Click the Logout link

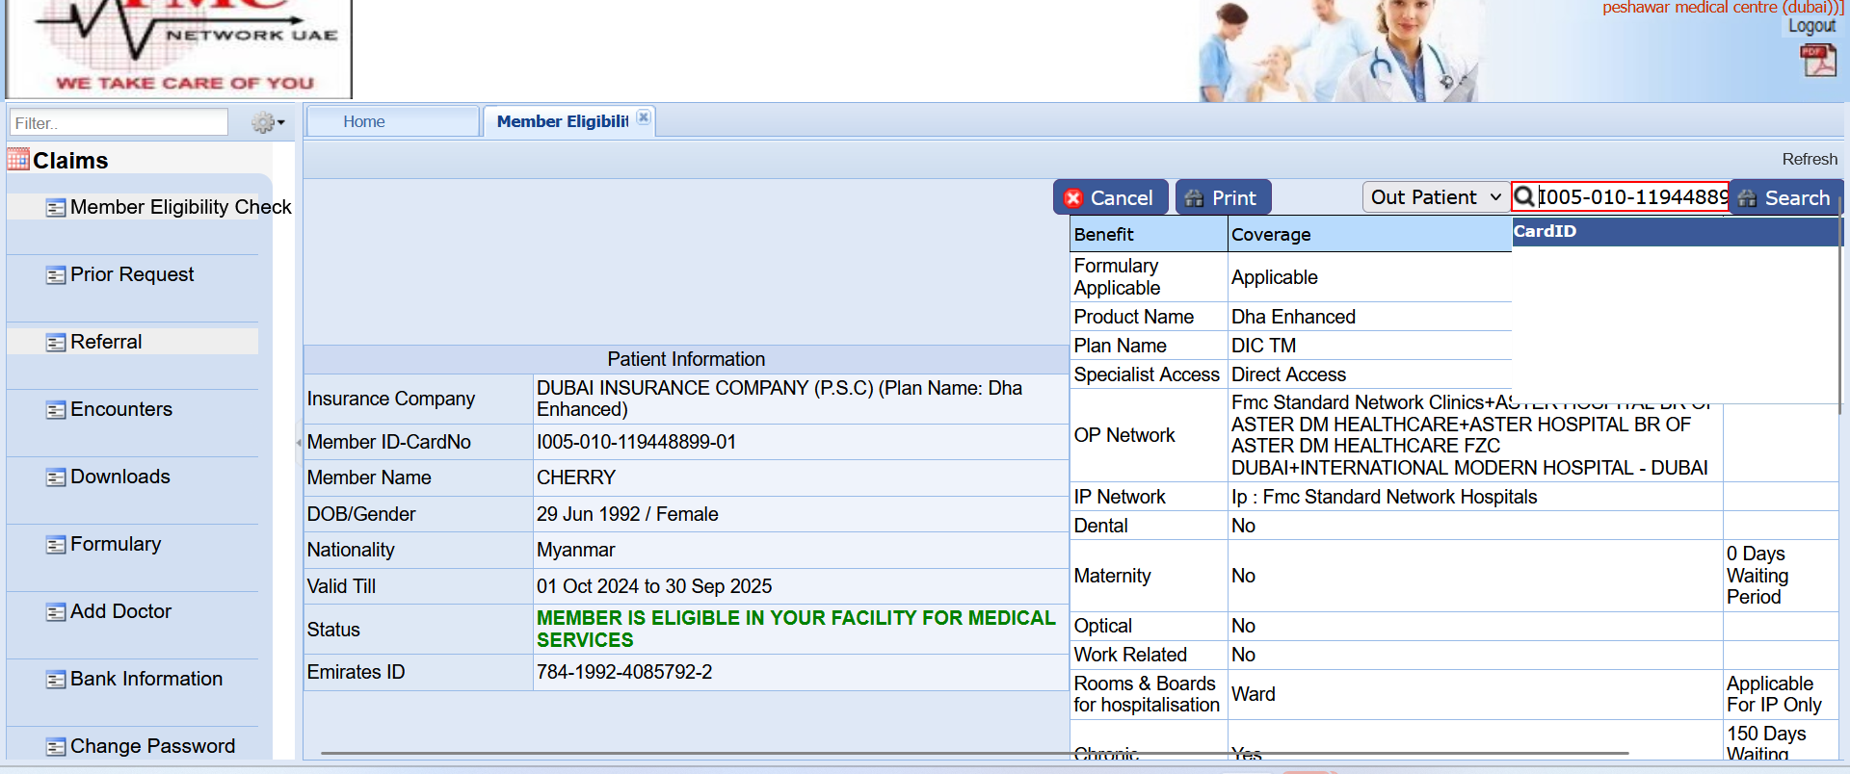click(1811, 26)
